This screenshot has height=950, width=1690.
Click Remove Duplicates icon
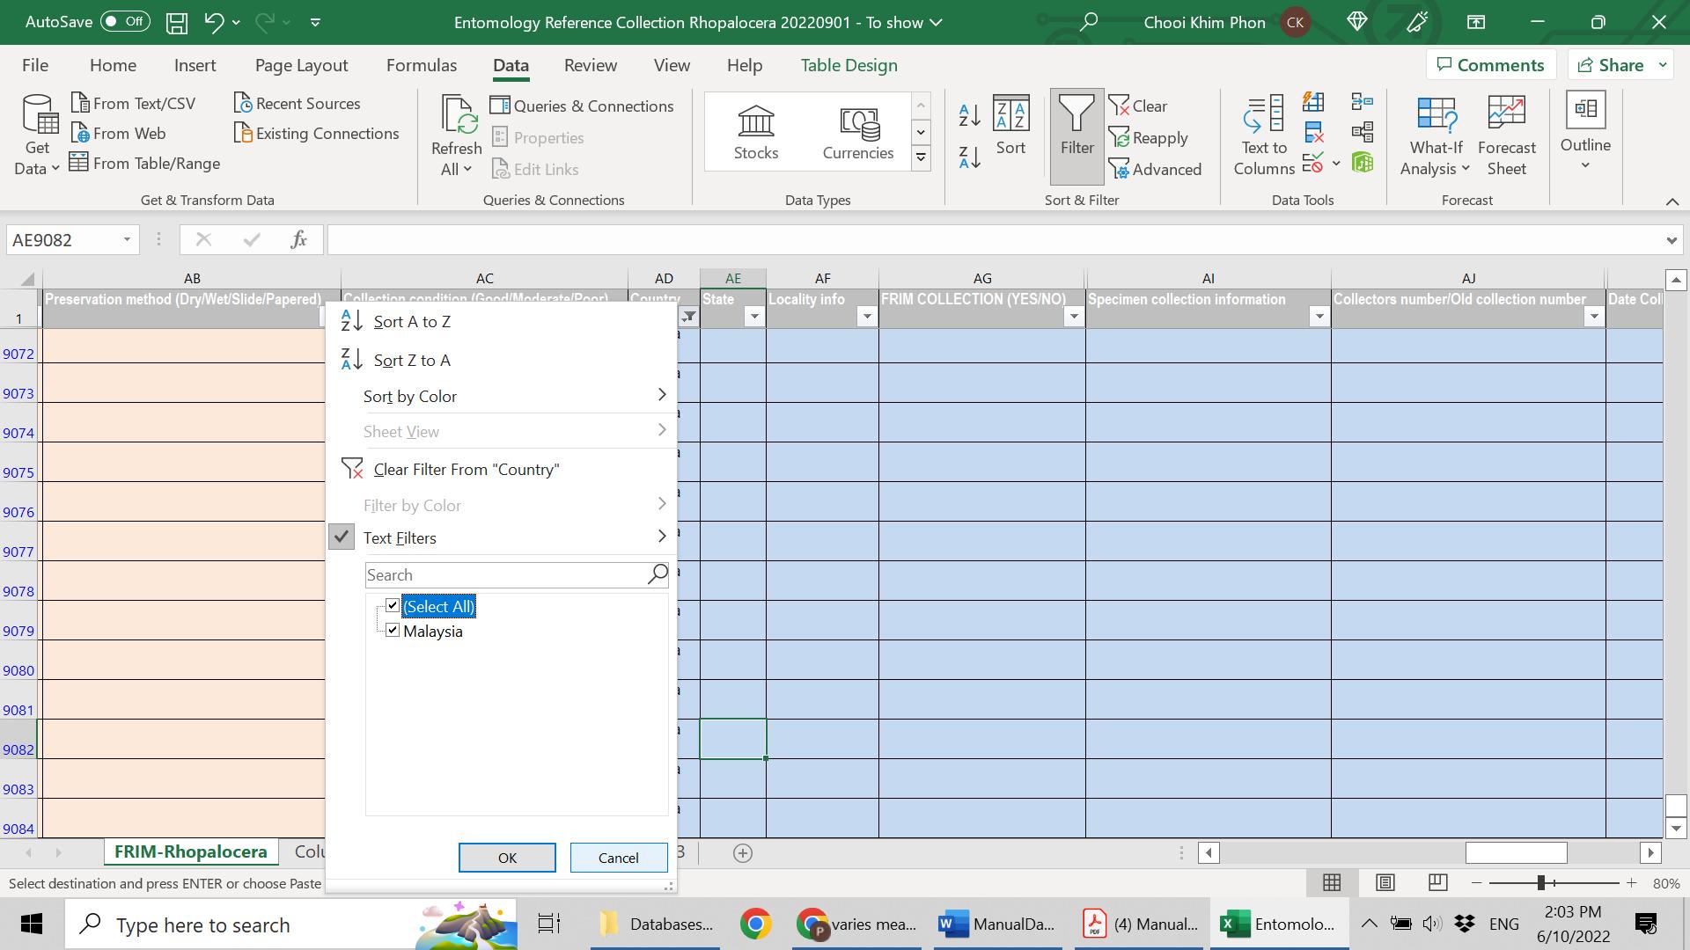(x=1313, y=133)
